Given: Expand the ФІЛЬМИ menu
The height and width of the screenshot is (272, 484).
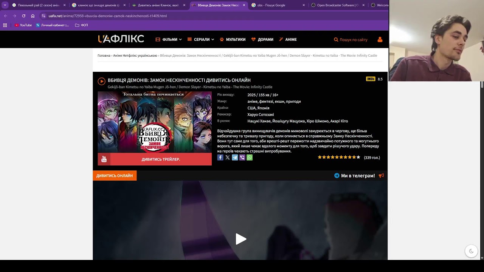Looking at the screenshot, I should [169, 40].
